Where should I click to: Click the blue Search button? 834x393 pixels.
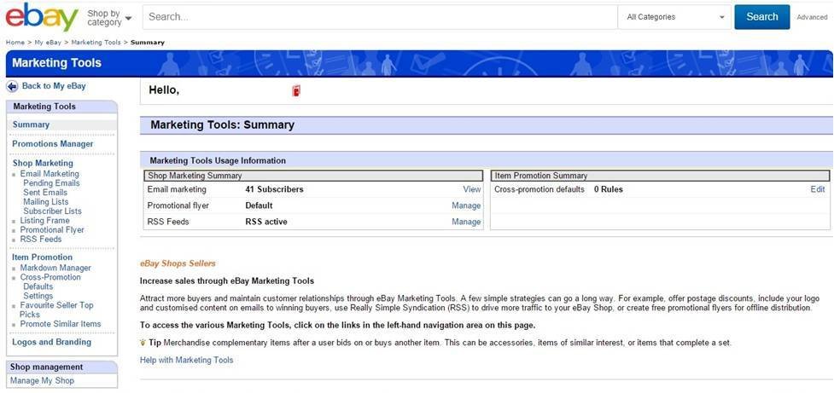761,17
